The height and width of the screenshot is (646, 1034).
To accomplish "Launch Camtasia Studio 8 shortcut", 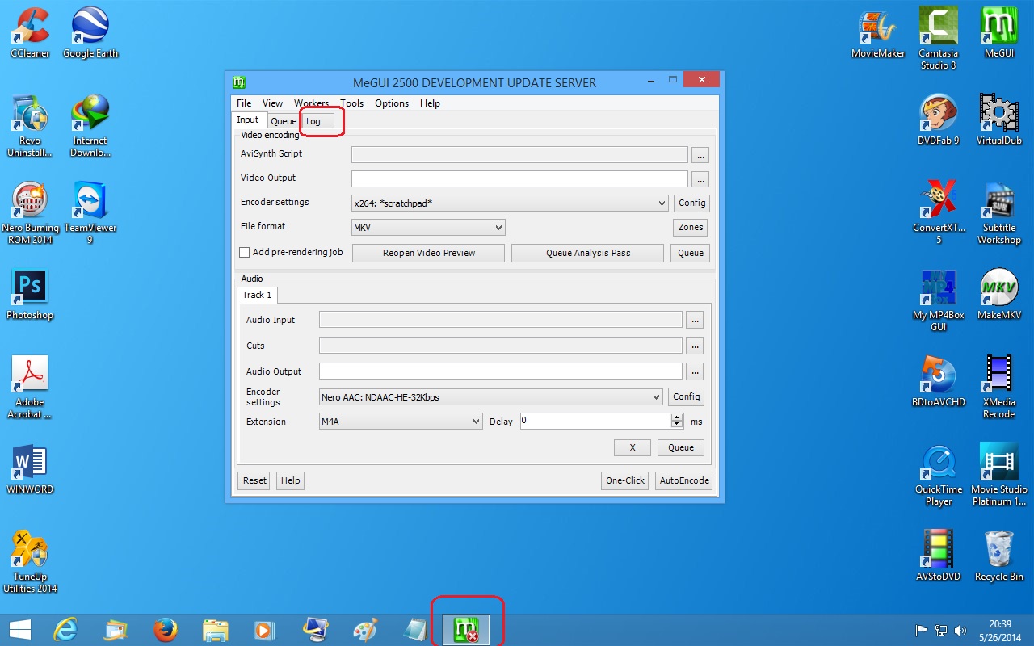I will [x=938, y=28].
